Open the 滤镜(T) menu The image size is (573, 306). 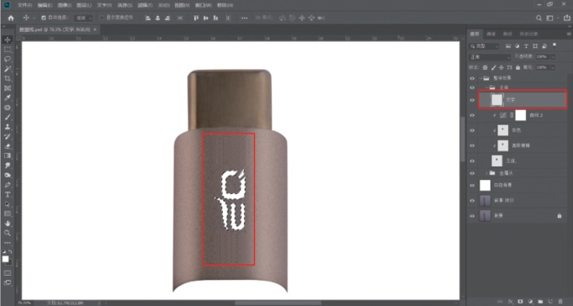pyautogui.click(x=145, y=6)
